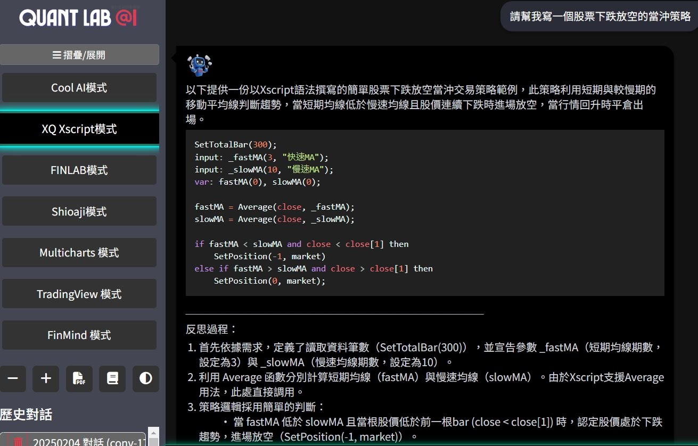This screenshot has height=446, width=698.
Task: Click the history list scroll-up arrow
Action: click(x=153, y=432)
